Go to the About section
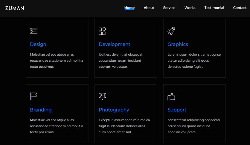Viewport: 250px width, 145px height. tap(149, 8)
